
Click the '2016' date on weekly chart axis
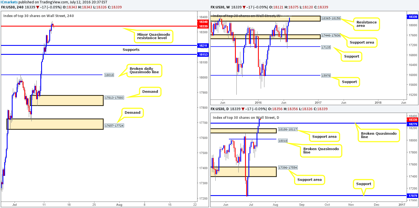point(258,103)
